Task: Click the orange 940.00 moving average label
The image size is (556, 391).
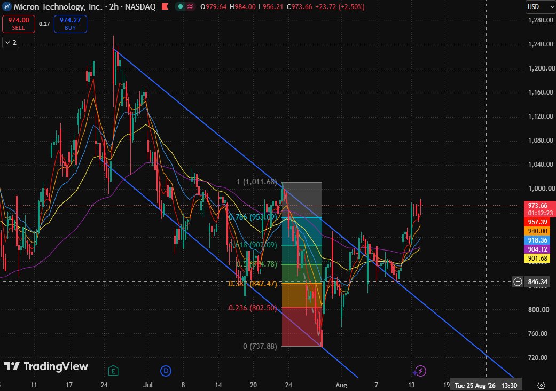Action: coord(537,231)
